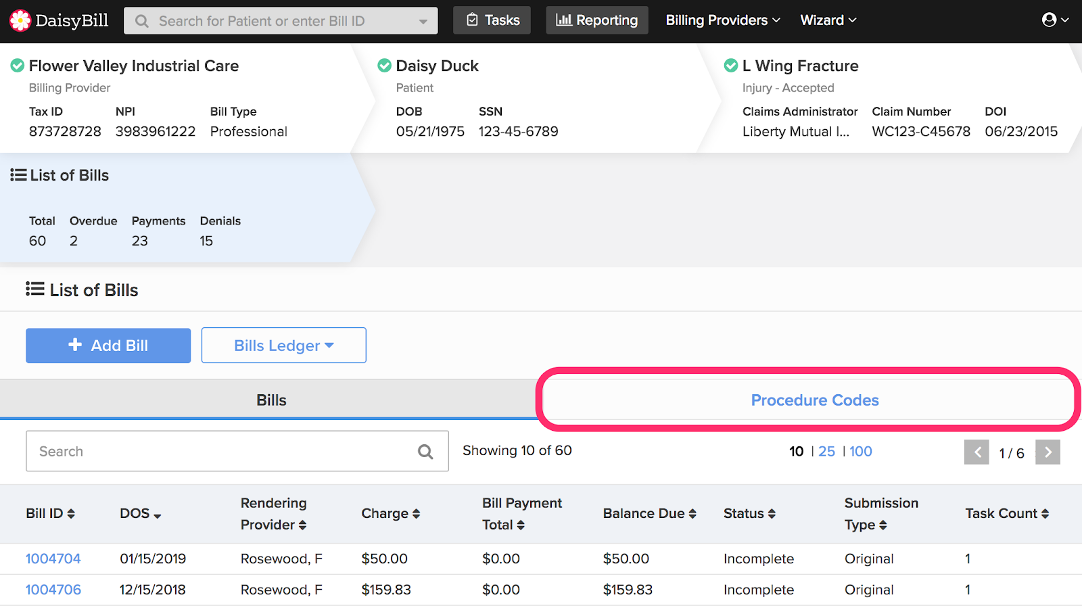Go to next page arrow
The width and height of the screenshot is (1082, 612).
tap(1048, 452)
